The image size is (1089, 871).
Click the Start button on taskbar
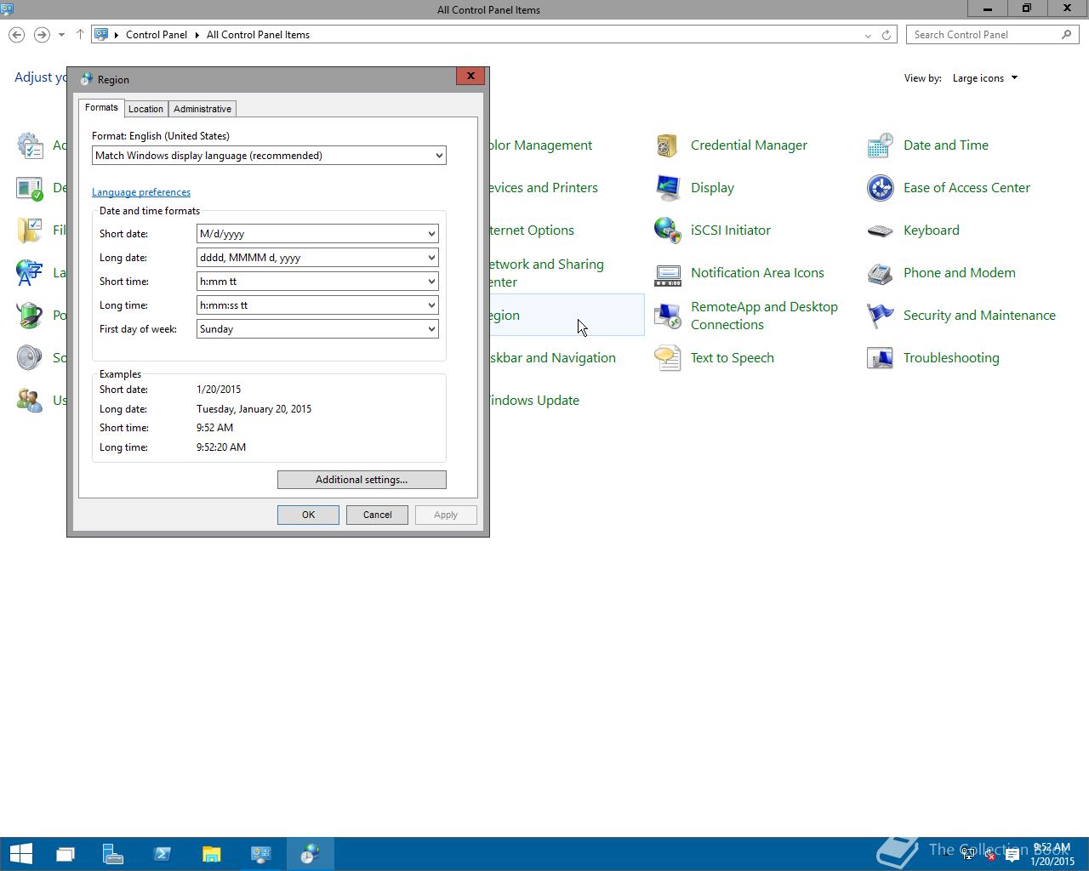(20, 853)
